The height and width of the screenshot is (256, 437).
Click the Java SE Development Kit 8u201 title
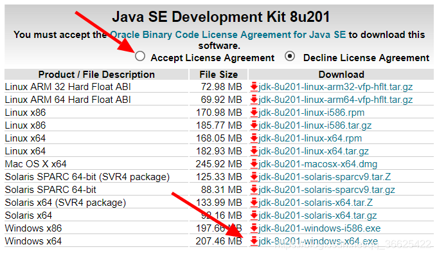click(x=220, y=17)
